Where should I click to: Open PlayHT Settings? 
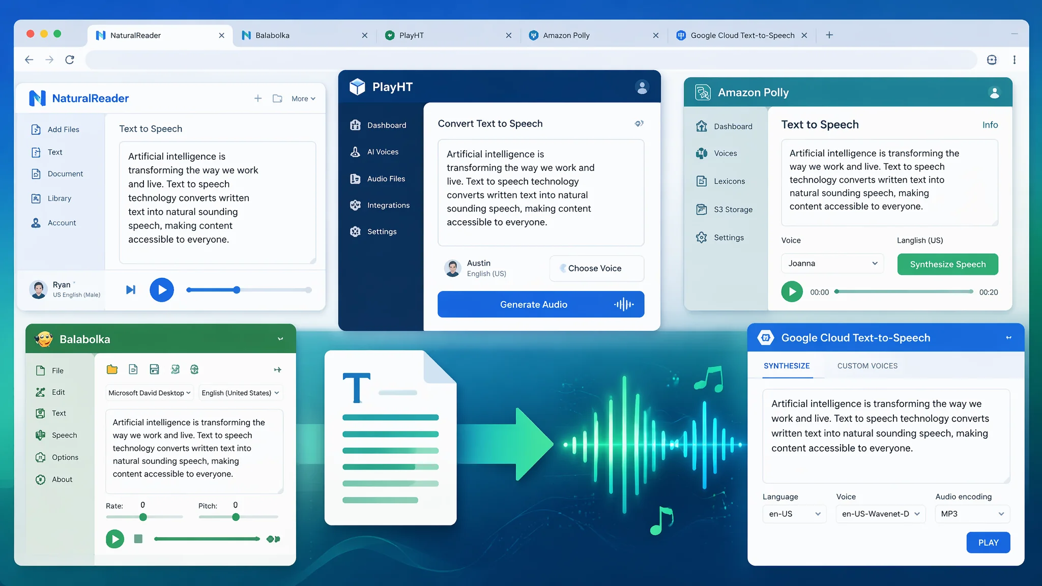(373, 231)
